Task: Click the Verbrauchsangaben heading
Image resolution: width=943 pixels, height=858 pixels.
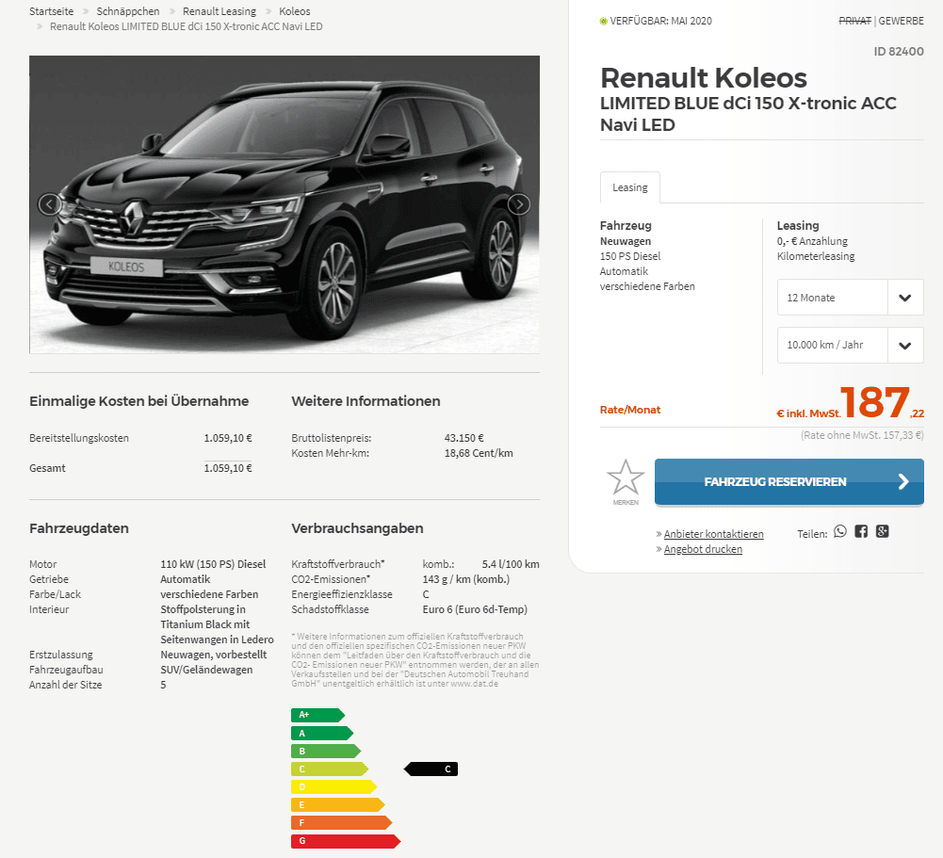Action: tap(357, 528)
